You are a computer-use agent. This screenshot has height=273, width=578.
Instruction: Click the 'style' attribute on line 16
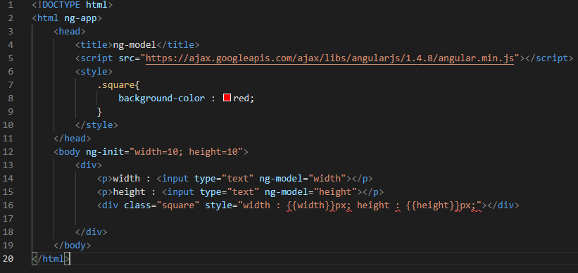click(x=218, y=205)
